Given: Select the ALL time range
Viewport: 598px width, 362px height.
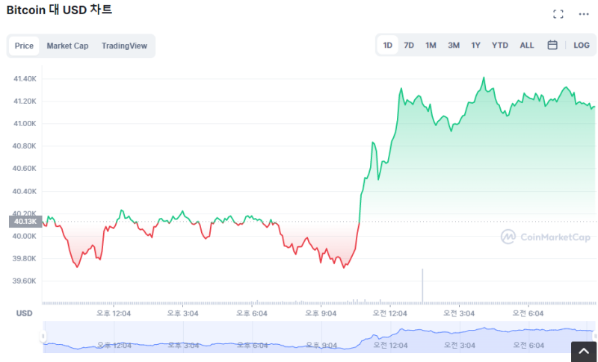Looking at the screenshot, I should coord(527,45).
